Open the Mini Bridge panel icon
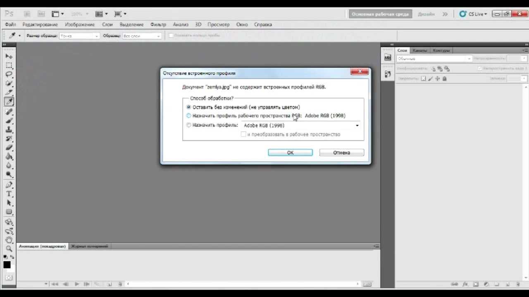 [x=388, y=58]
